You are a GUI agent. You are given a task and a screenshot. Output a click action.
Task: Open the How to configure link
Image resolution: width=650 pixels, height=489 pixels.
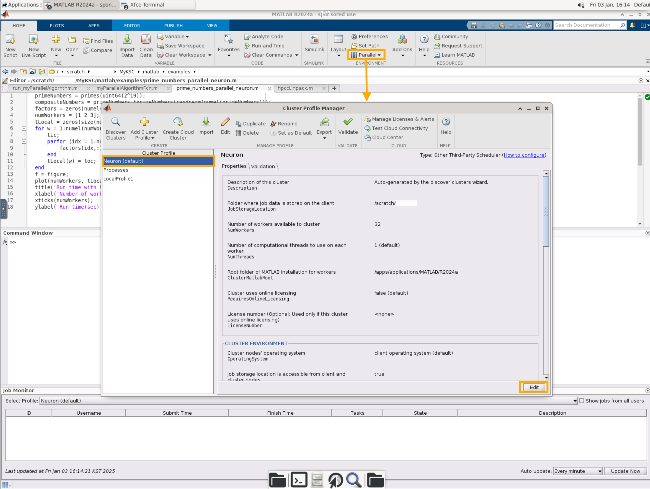tap(524, 155)
